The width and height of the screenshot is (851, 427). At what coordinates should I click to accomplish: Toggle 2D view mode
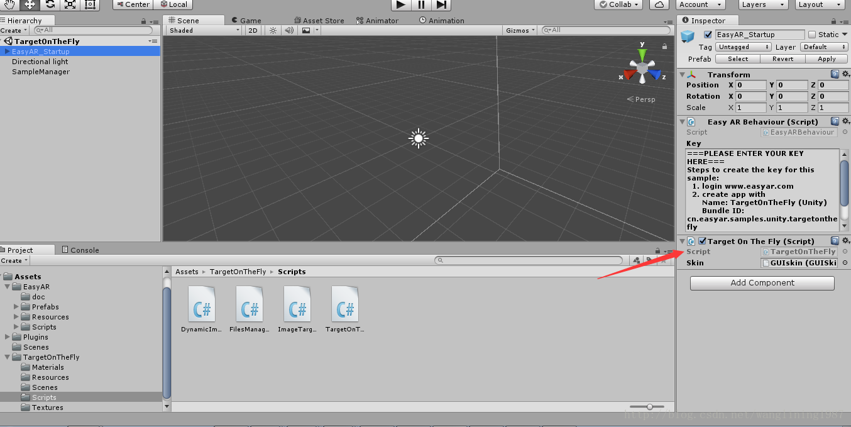(x=253, y=30)
